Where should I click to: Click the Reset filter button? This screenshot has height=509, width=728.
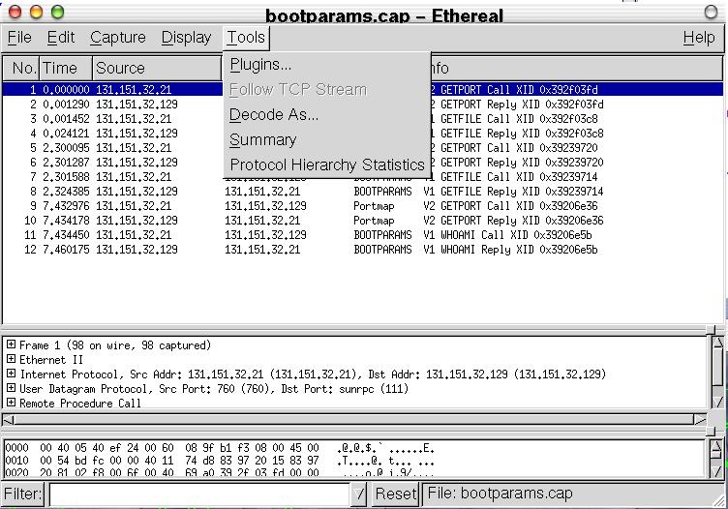(396, 494)
